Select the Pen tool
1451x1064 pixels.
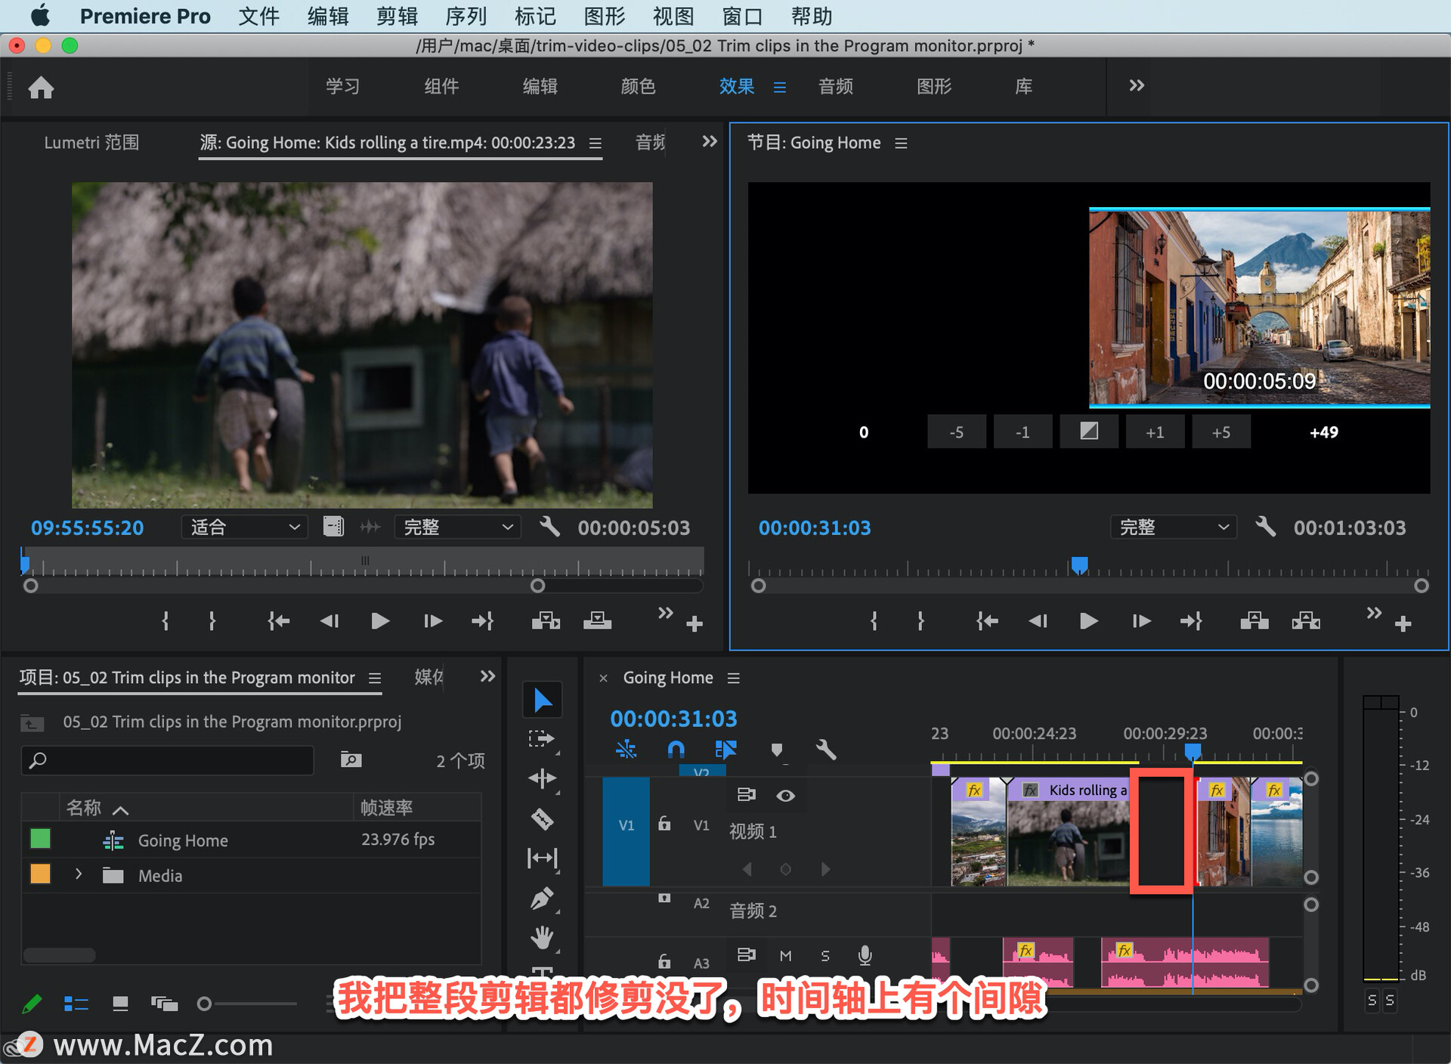click(x=542, y=899)
